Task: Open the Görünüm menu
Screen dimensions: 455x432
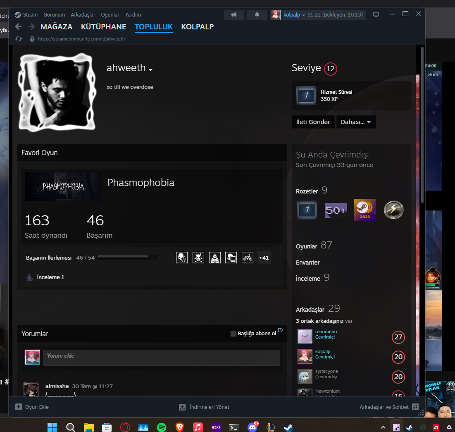Action: coord(54,15)
